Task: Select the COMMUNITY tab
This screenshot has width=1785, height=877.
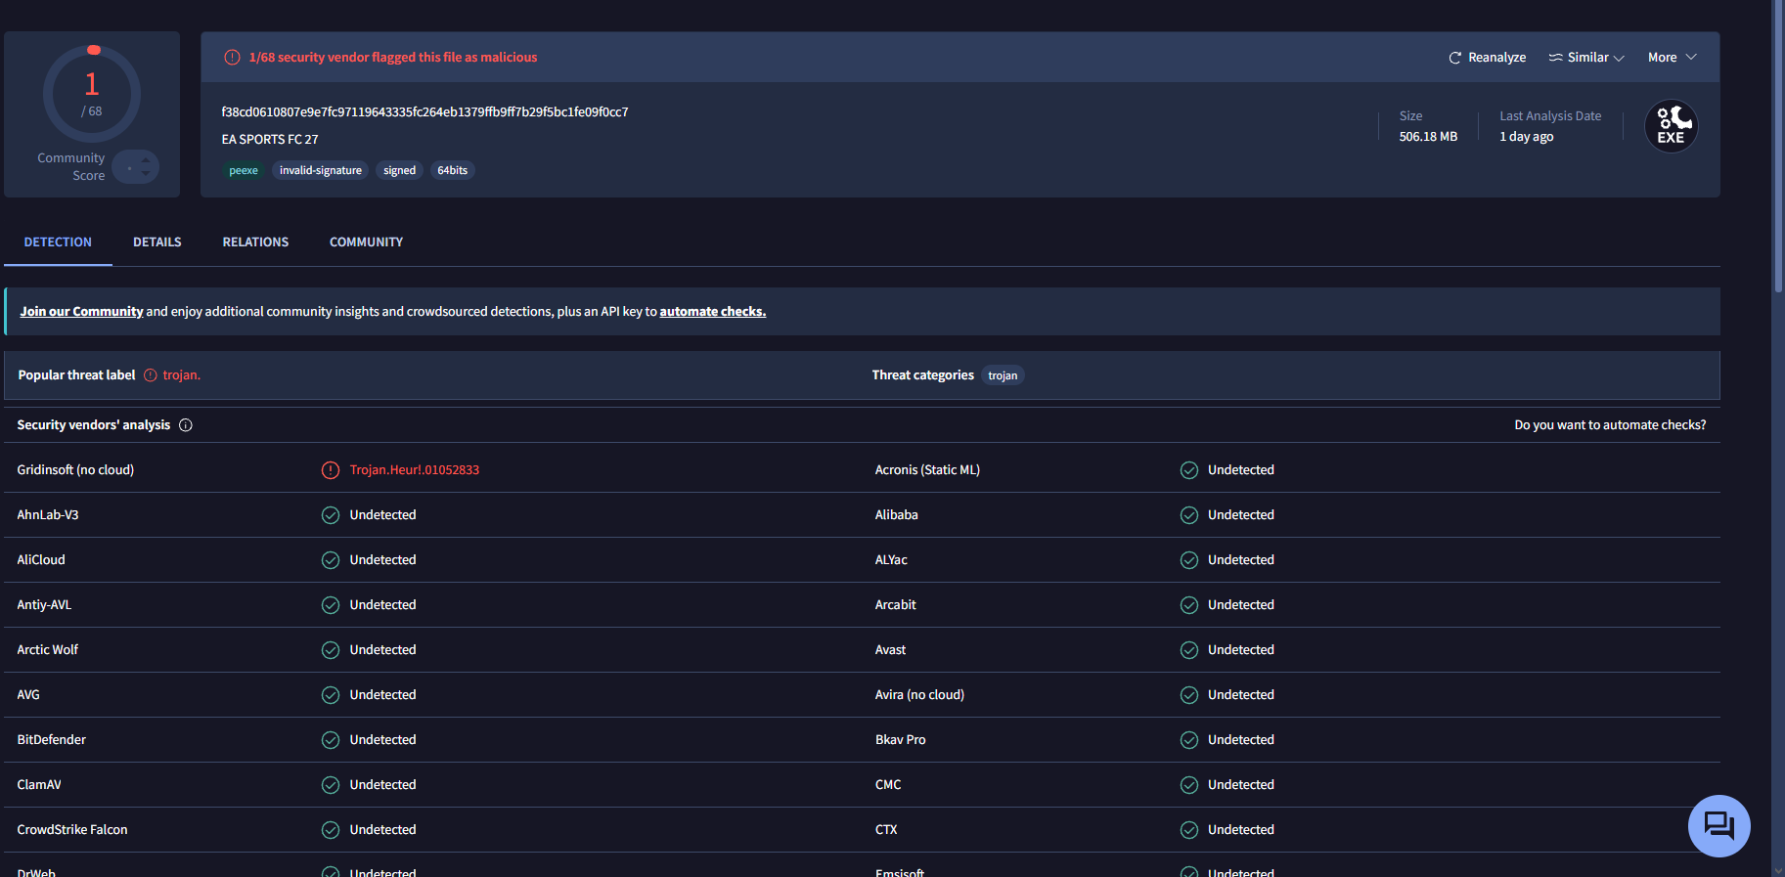Action: 366,242
